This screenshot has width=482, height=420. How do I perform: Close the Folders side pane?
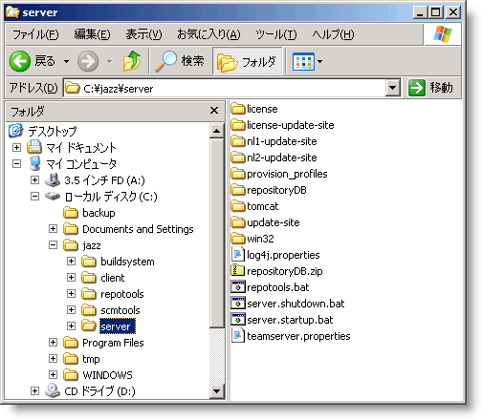(x=214, y=111)
